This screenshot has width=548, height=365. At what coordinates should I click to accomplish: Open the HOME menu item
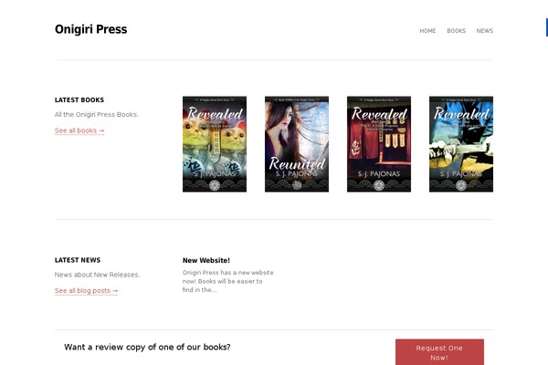427,31
